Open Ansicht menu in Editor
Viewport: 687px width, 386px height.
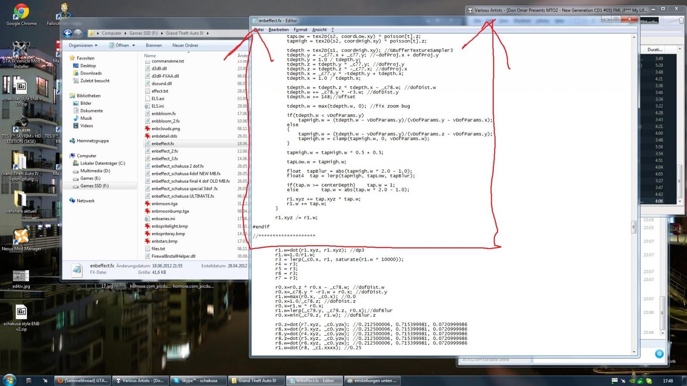pos(319,30)
